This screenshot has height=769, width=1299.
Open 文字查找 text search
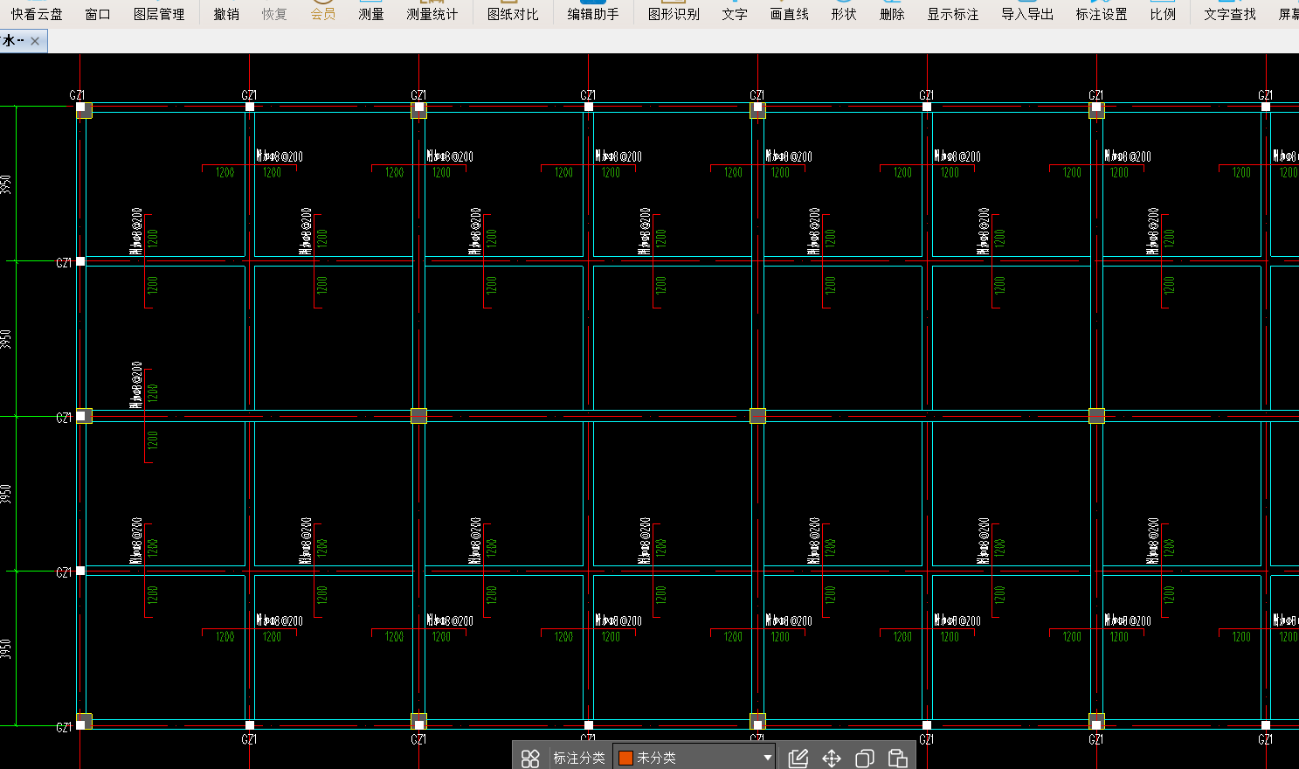point(1230,14)
